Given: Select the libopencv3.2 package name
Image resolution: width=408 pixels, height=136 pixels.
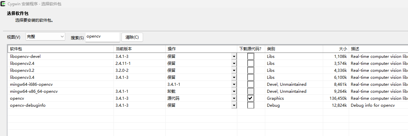Looking at the screenshot, I should tap(22, 70).
